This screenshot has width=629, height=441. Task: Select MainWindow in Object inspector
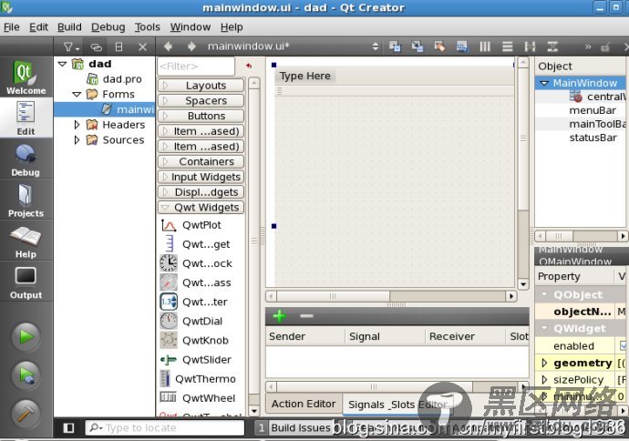[x=581, y=84]
